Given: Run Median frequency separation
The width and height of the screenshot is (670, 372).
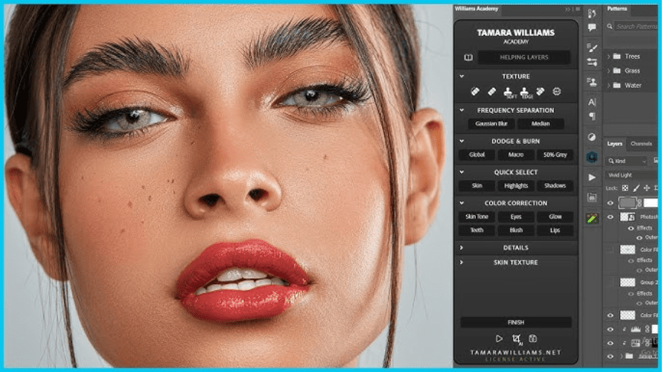Looking at the screenshot, I should (x=540, y=124).
